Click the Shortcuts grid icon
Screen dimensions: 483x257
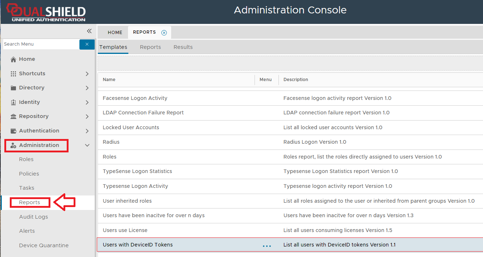click(x=13, y=73)
